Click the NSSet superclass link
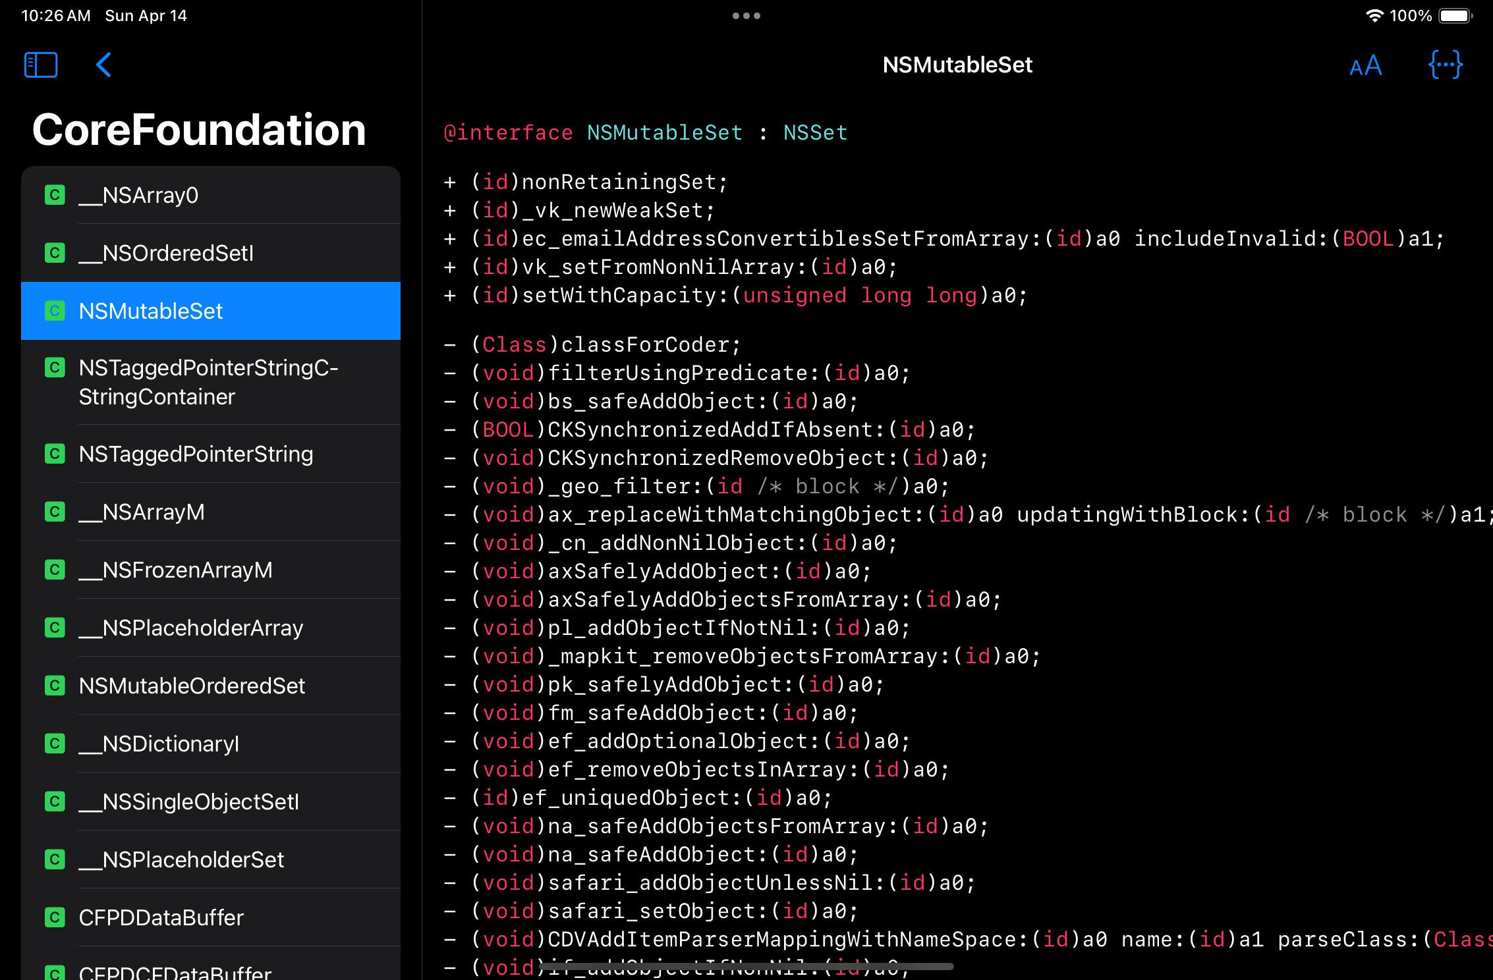The height and width of the screenshot is (980, 1493). (x=814, y=132)
